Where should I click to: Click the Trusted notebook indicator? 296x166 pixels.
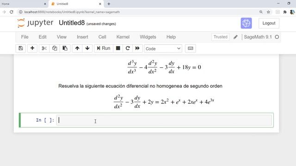tap(220, 37)
